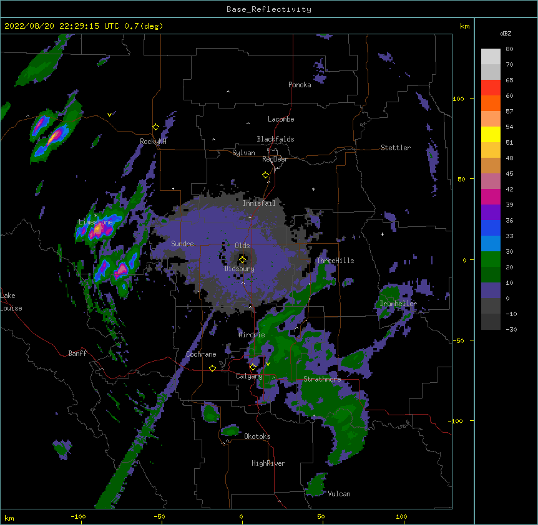Select the Olds city label
Viewport: 538px width, 525px height.
coord(242,246)
